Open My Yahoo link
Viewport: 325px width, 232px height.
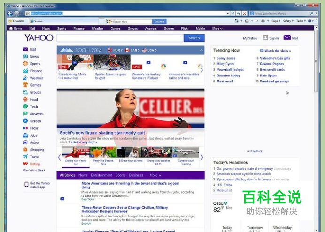(250, 38)
